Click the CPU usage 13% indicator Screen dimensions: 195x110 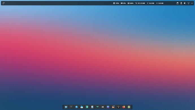(116, 3)
